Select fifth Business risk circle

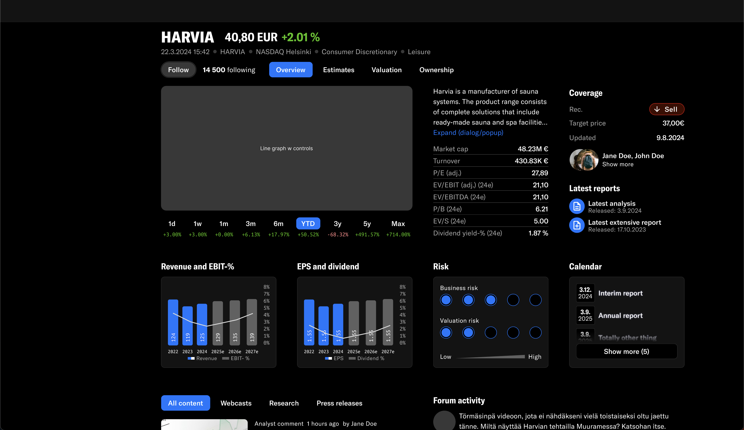[535, 300]
